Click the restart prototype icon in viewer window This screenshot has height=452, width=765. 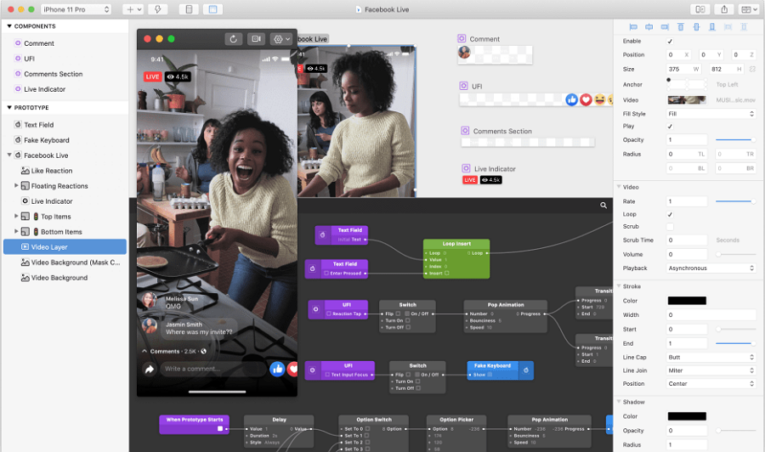click(x=234, y=39)
